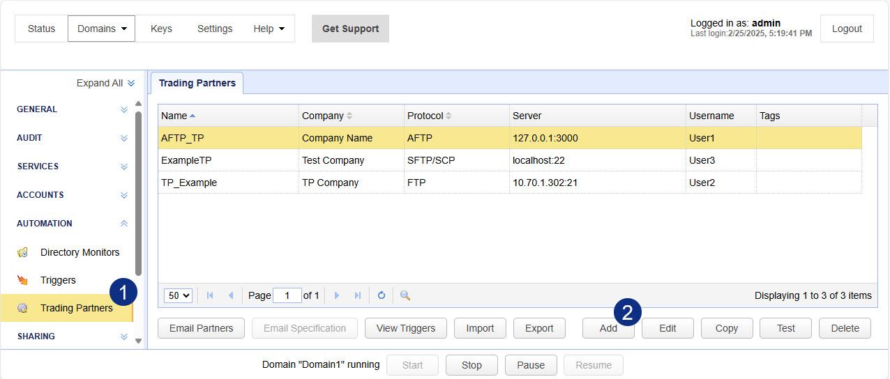Image resolution: width=890 pixels, height=379 pixels.
Task: Open the grid search magnifier icon
Action: tap(405, 295)
